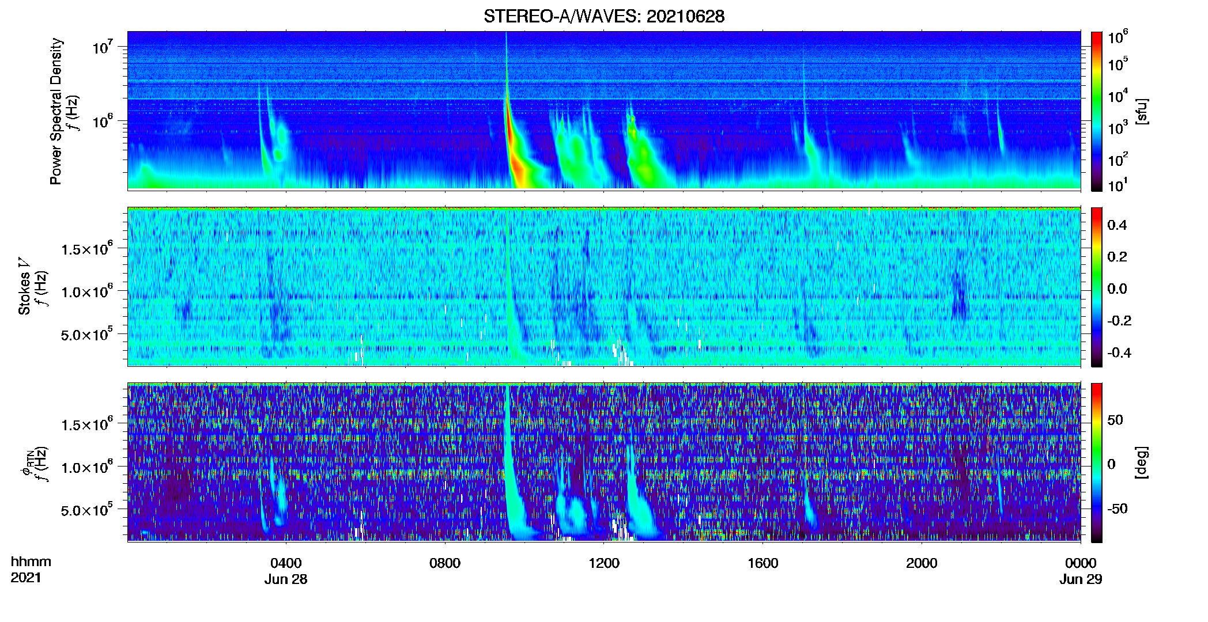
Task: Click the 2021 year label
Action: (x=26, y=578)
